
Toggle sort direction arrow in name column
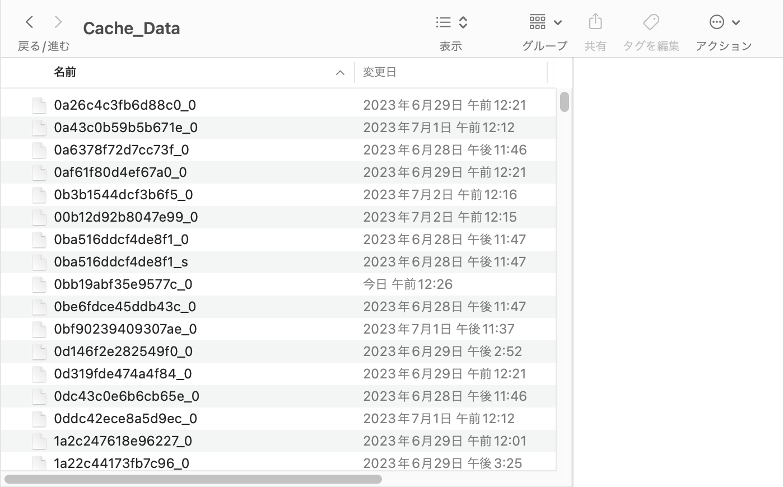(x=340, y=73)
